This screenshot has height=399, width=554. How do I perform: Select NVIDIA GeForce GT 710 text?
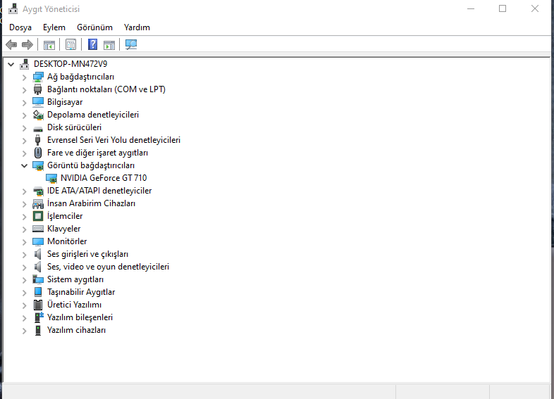(x=104, y=178)
